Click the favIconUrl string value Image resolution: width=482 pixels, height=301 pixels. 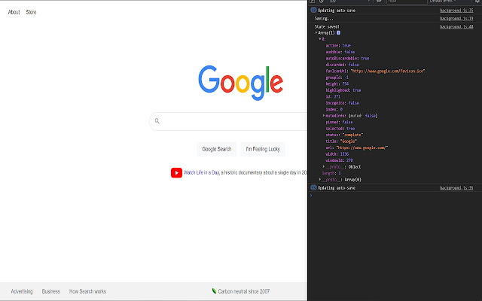(x=388, y=71)
